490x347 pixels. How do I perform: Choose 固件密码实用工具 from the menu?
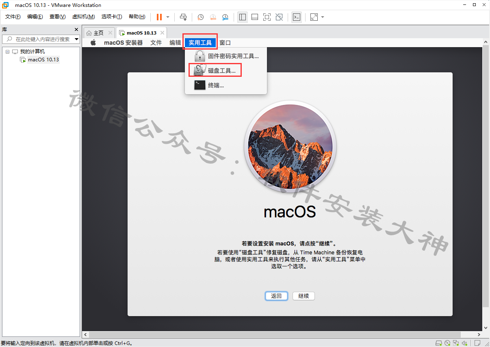226,56
